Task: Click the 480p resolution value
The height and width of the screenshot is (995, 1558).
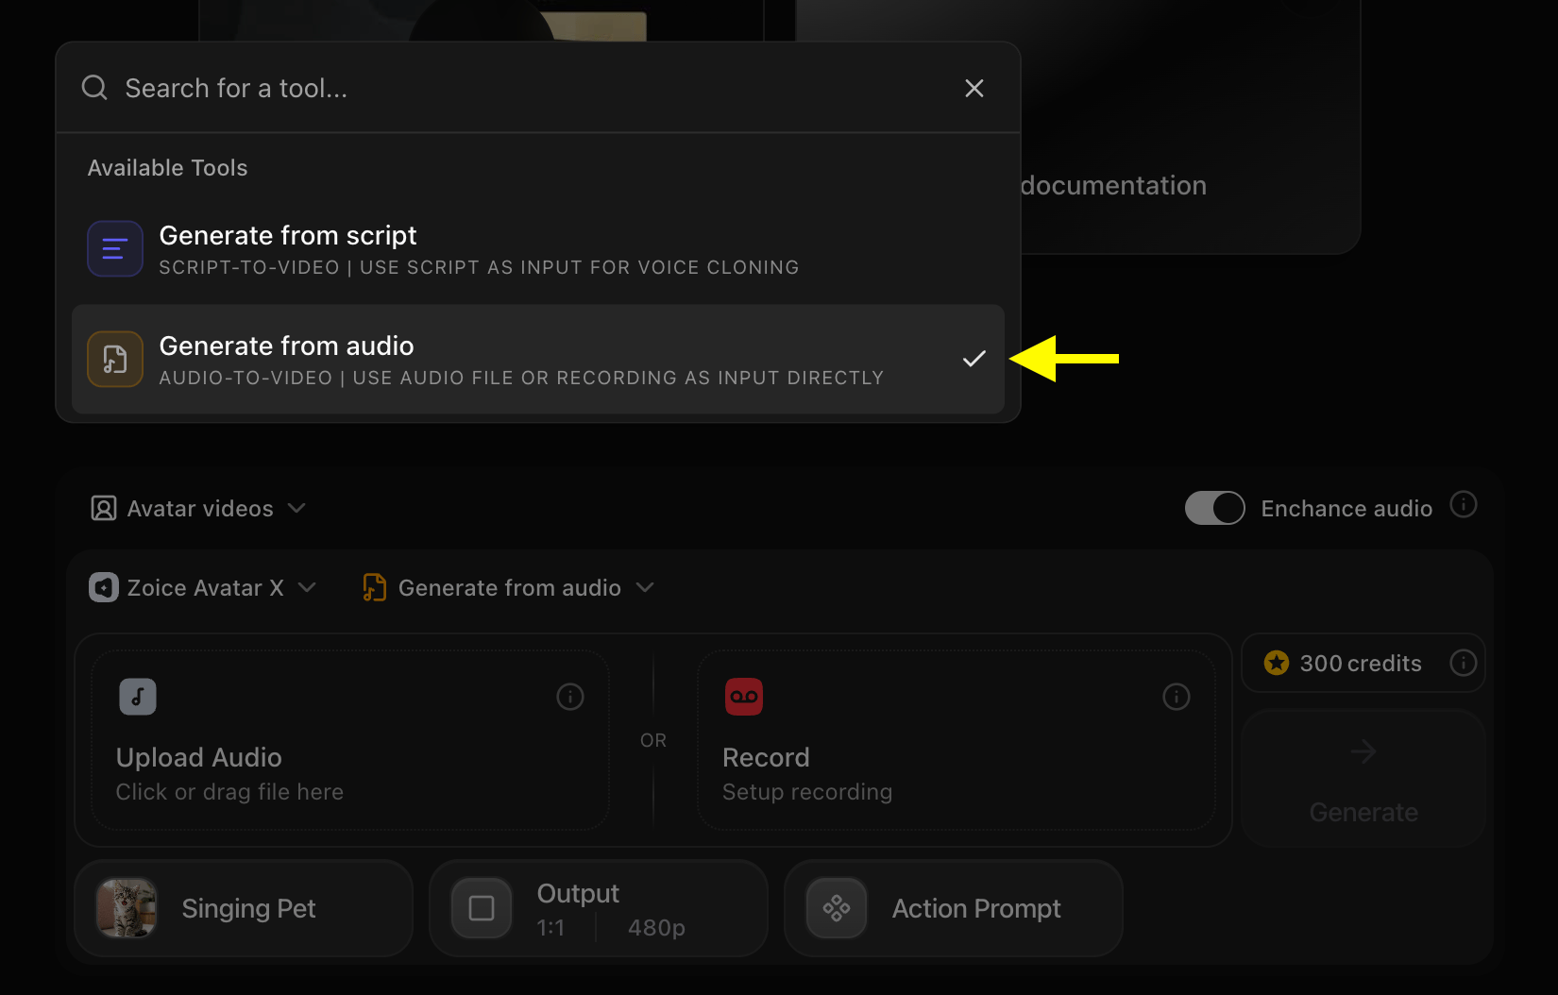Action: coord(656,928)
